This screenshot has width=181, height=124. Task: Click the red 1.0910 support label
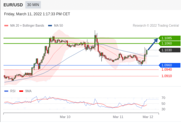pos(167,76)
